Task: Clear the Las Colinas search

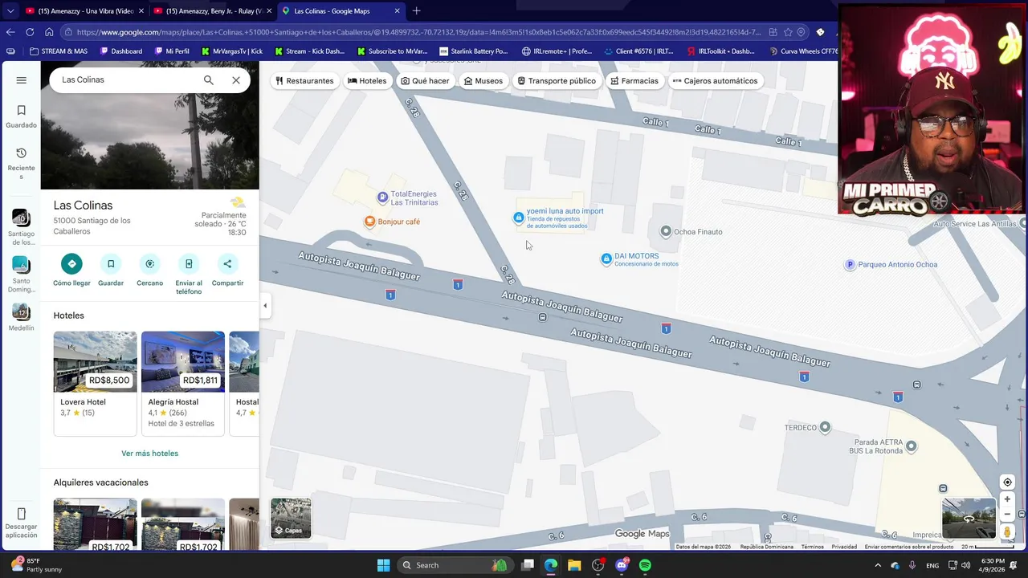Action: pos(236,80)
